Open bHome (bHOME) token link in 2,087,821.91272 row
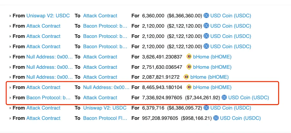Screen dimensions: 291x133 209,77
